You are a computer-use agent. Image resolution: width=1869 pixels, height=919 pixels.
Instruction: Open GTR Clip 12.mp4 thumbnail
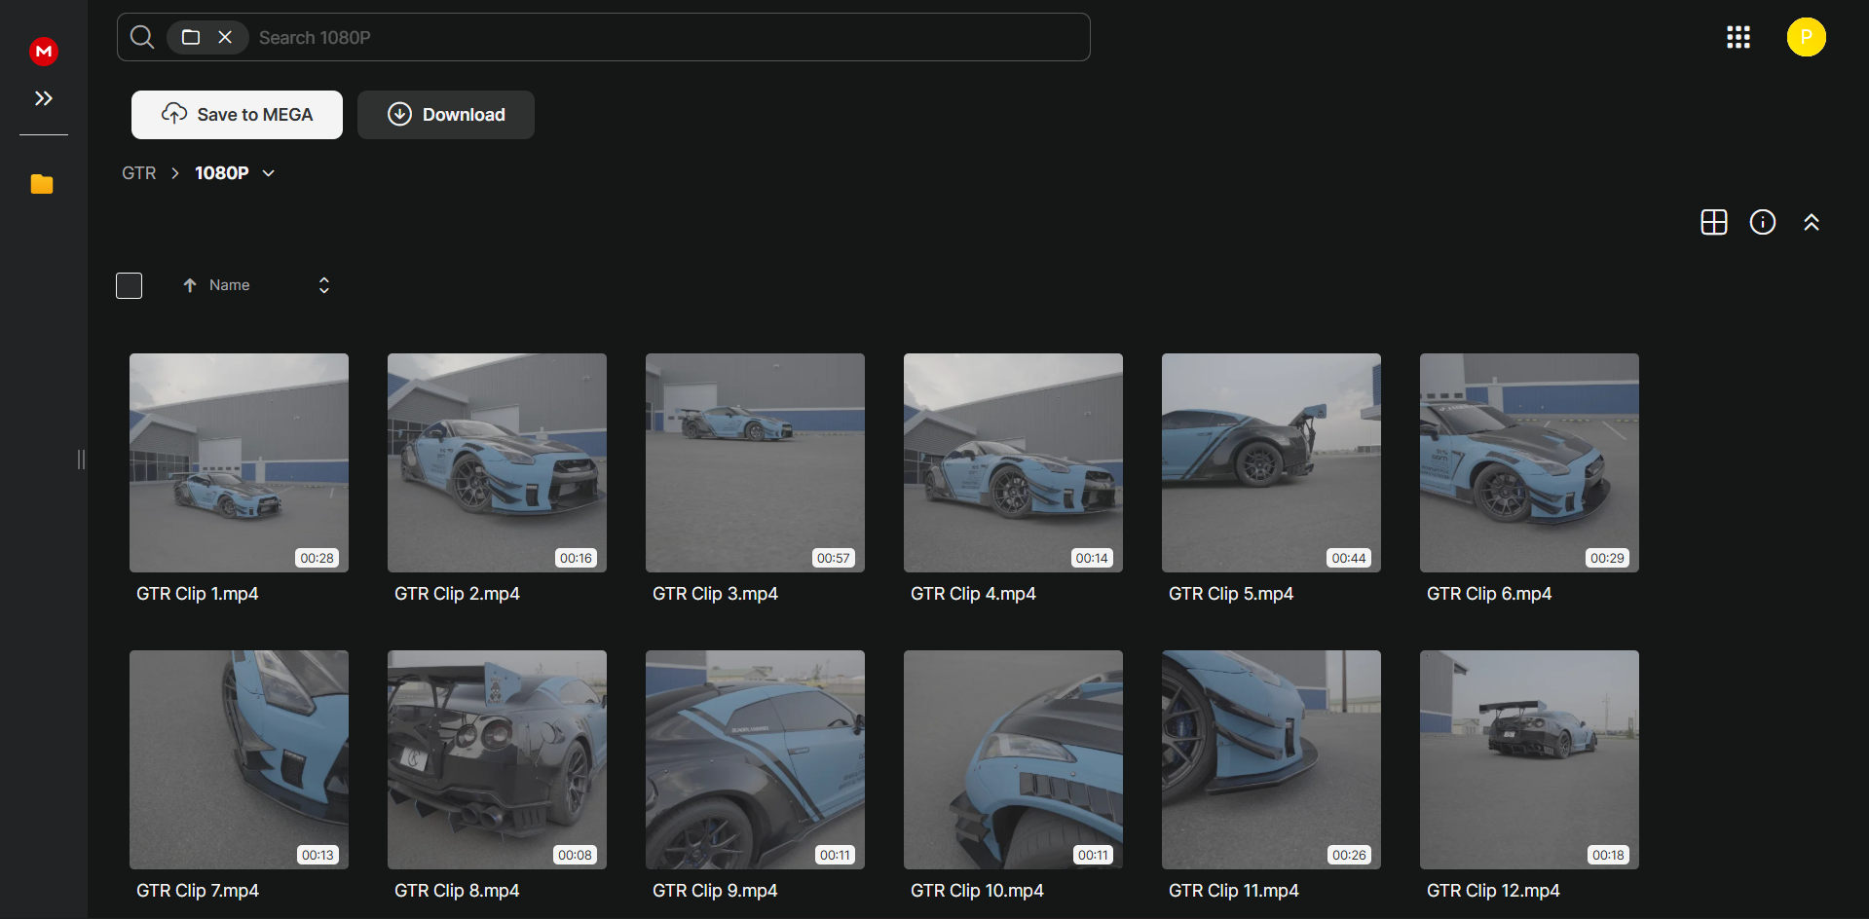(x=1529, y=759)
